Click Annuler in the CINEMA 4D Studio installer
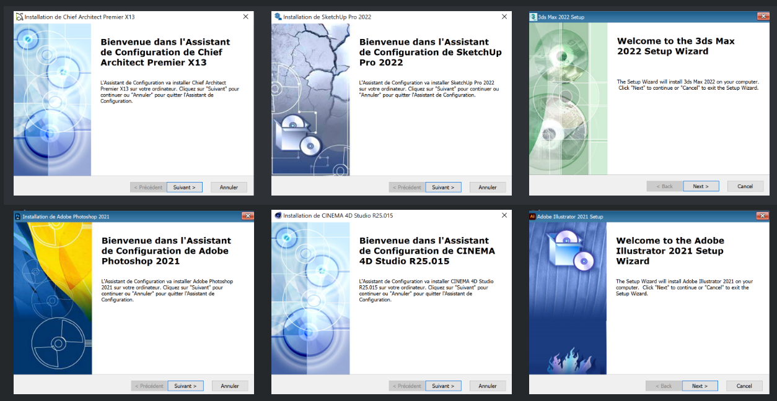The height and width of the screenshot is (401, 777). 488,386
